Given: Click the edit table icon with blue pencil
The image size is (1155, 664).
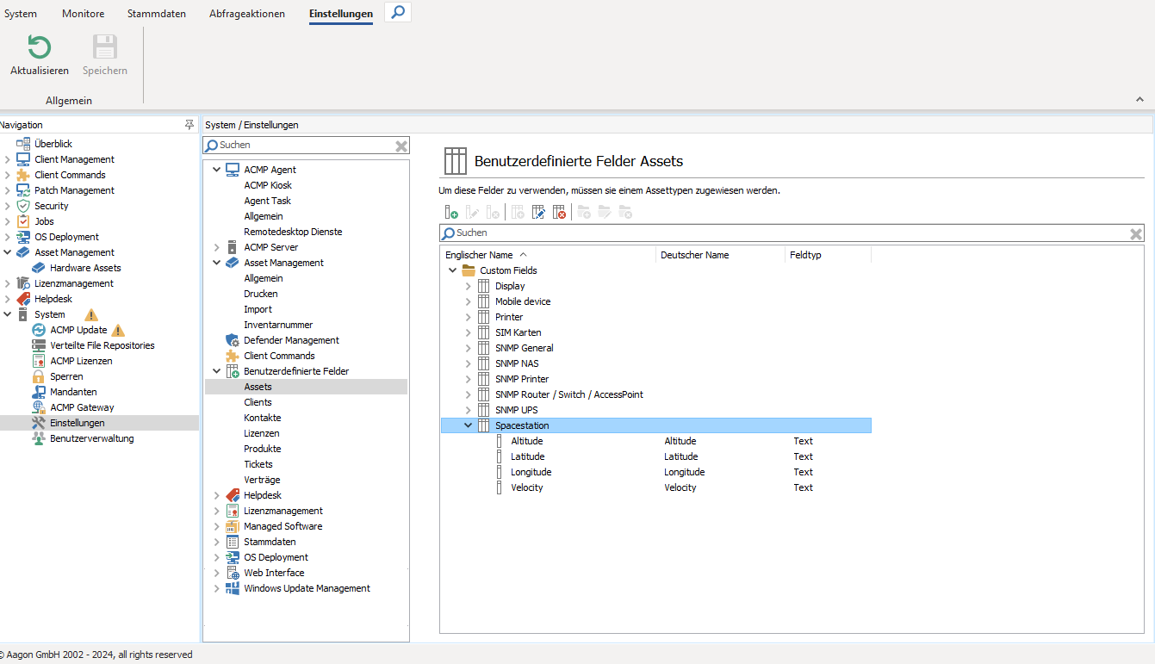Looking at the screenshot, I should tap(539, 212).
